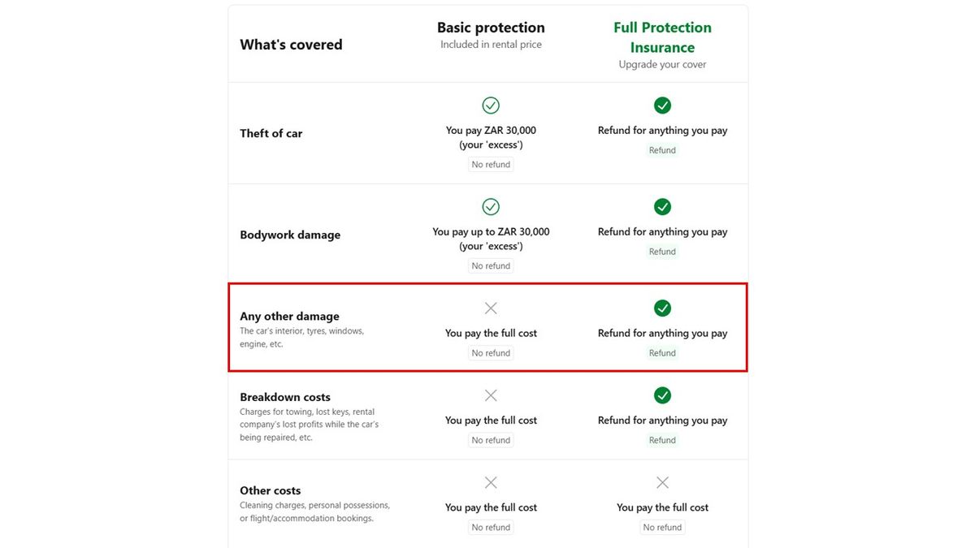
Task: Click the outlined checkmark for Theft of car basic
Action: click(491, 106)
